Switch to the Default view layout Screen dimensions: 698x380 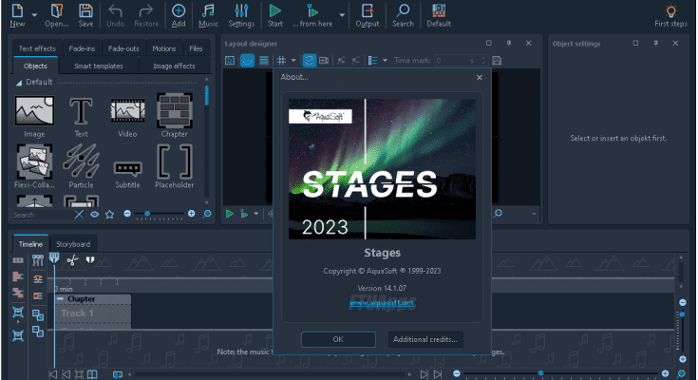click(x=439, y=15)
